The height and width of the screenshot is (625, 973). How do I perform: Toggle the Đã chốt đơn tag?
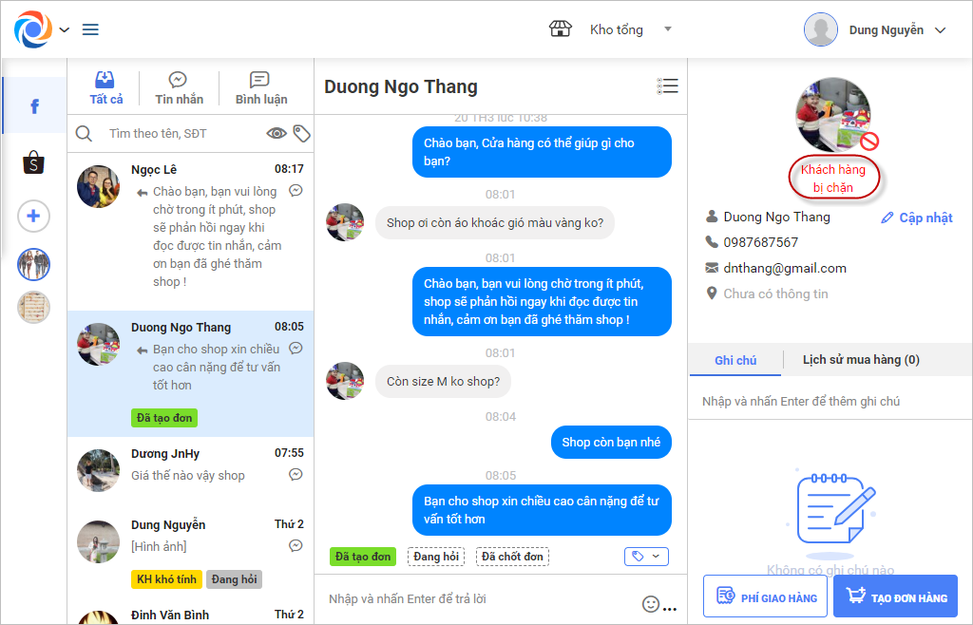tap(512, 557)
